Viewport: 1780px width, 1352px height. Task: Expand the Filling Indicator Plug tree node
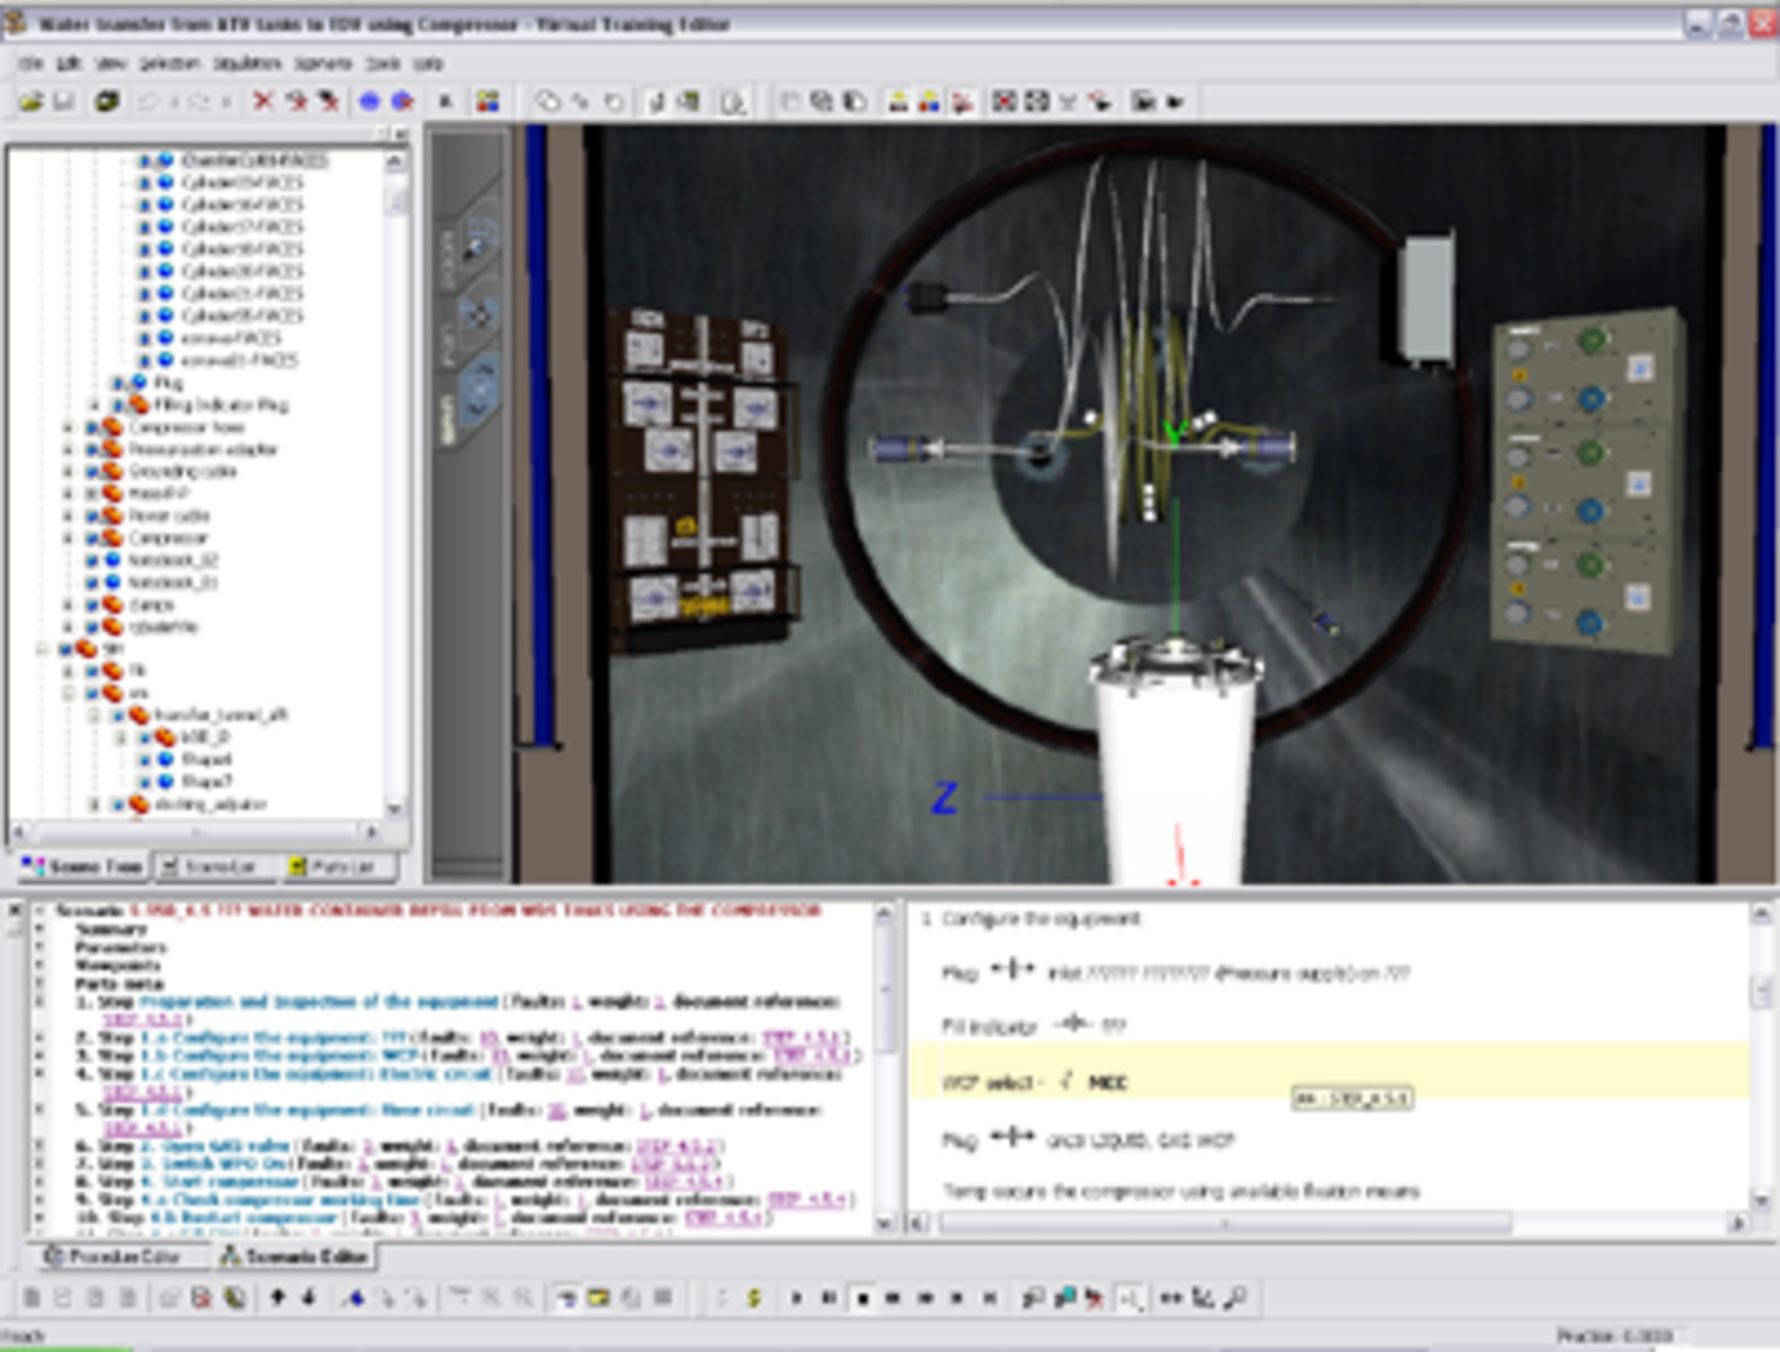[94, 404]
